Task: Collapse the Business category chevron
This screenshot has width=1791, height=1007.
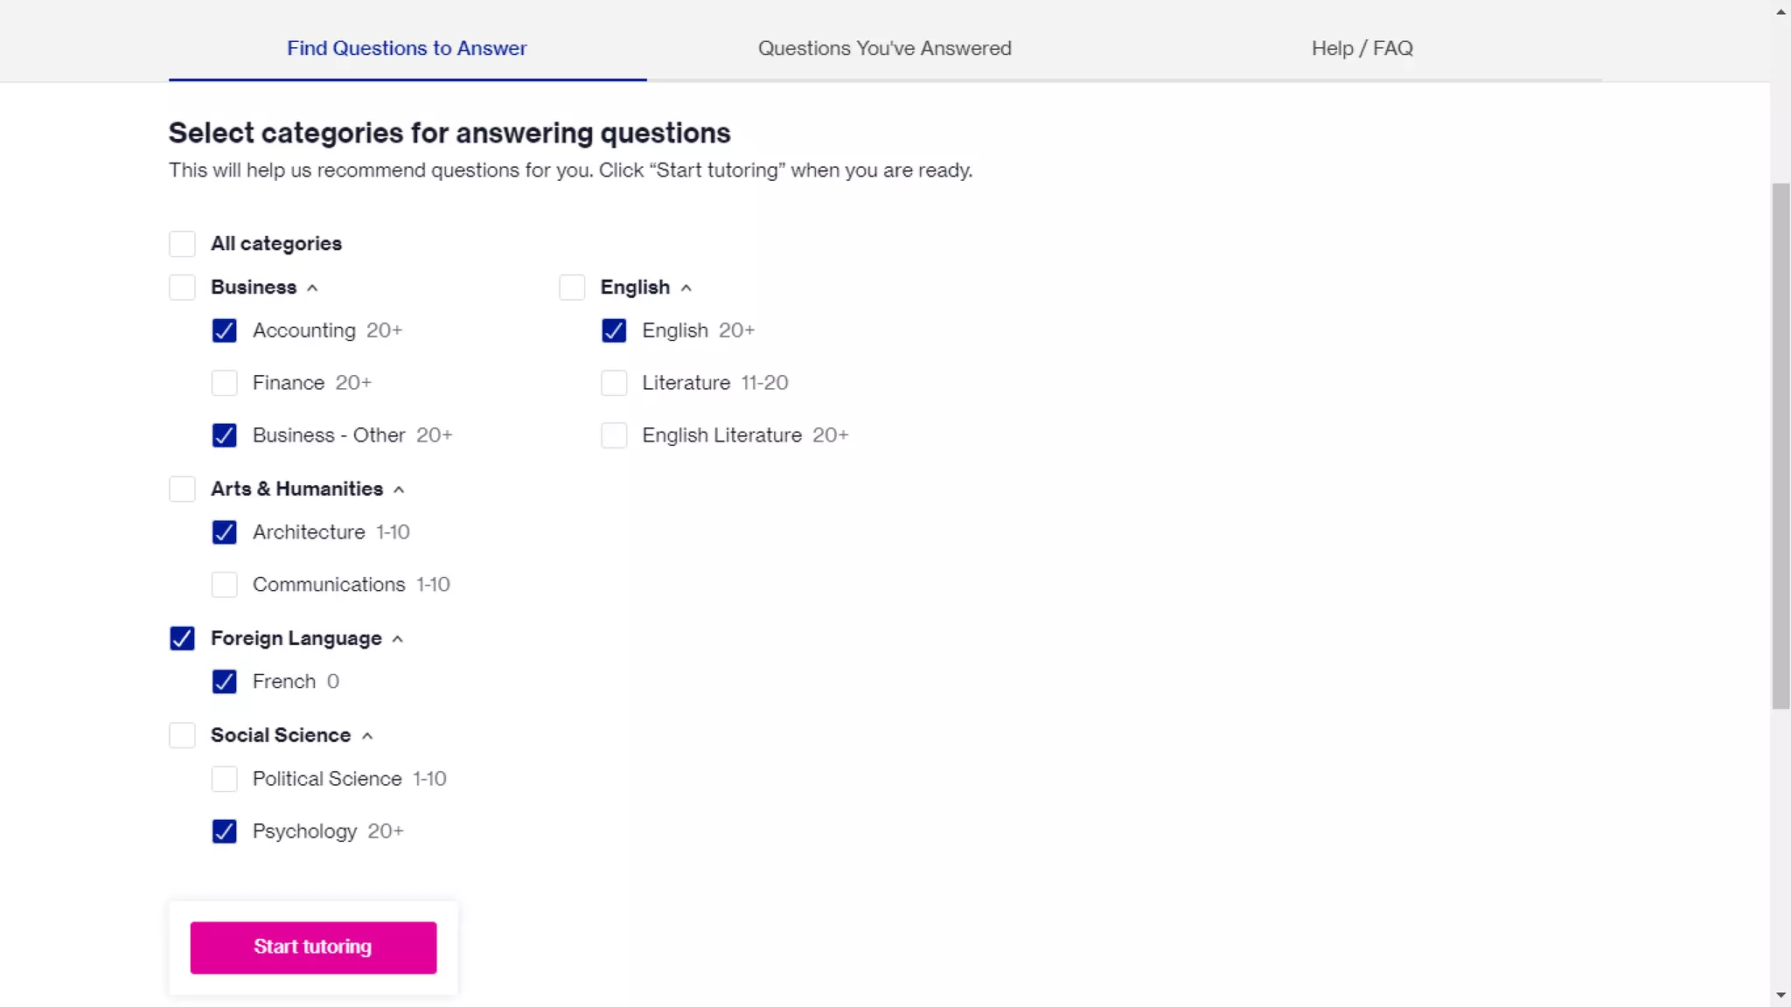Action: tap(312, 288)
